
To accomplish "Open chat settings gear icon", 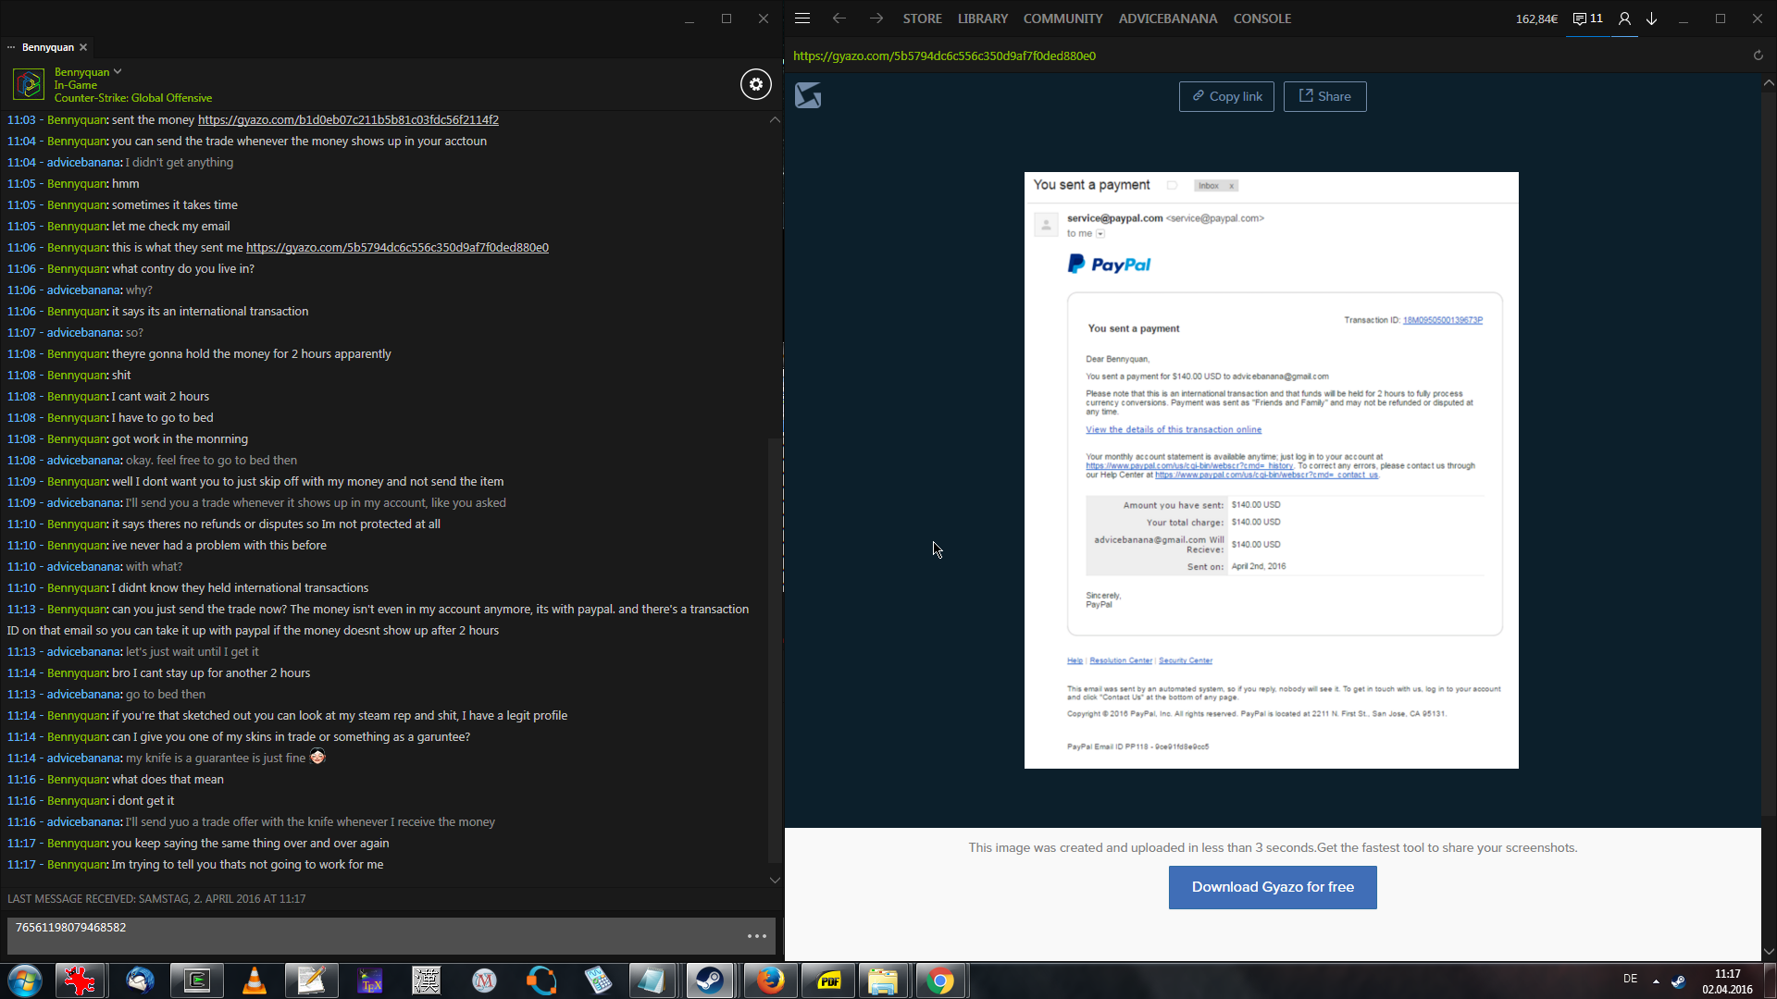I will (x=756, y=84).
